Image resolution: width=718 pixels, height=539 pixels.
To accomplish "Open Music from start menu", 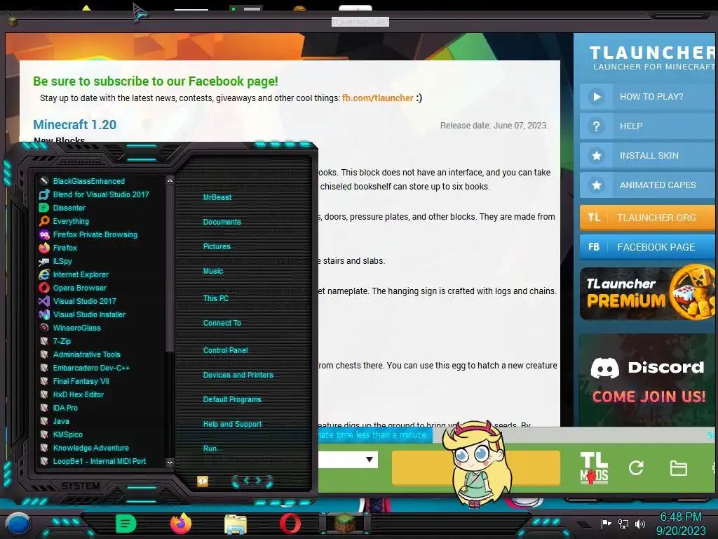I will tap(213, 271).
